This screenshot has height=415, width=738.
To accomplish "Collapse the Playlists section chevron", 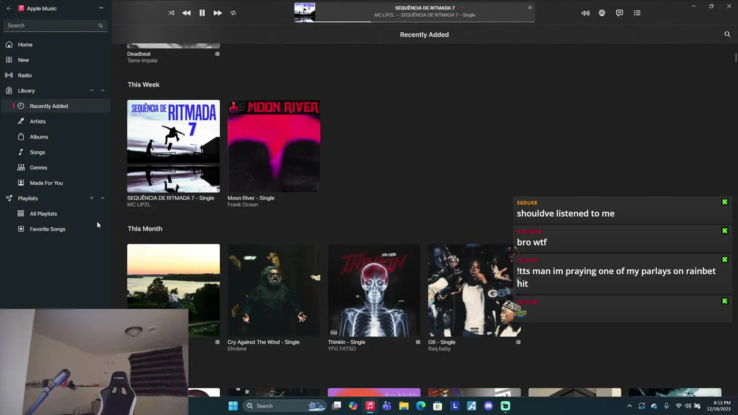I will click(103, 198).
